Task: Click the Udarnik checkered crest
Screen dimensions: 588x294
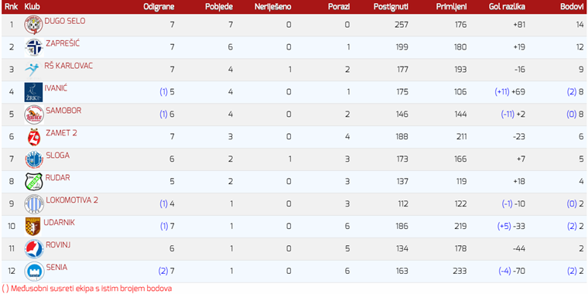Action: click(x=32, y=227)
